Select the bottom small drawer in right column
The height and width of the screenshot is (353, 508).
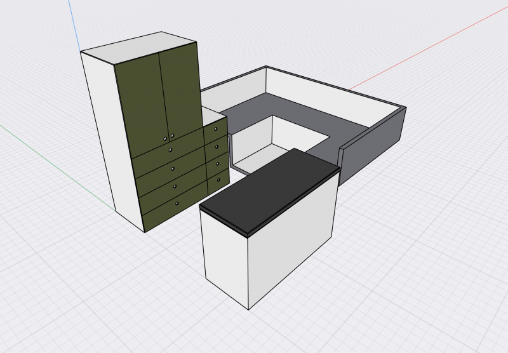pos(218,182)
